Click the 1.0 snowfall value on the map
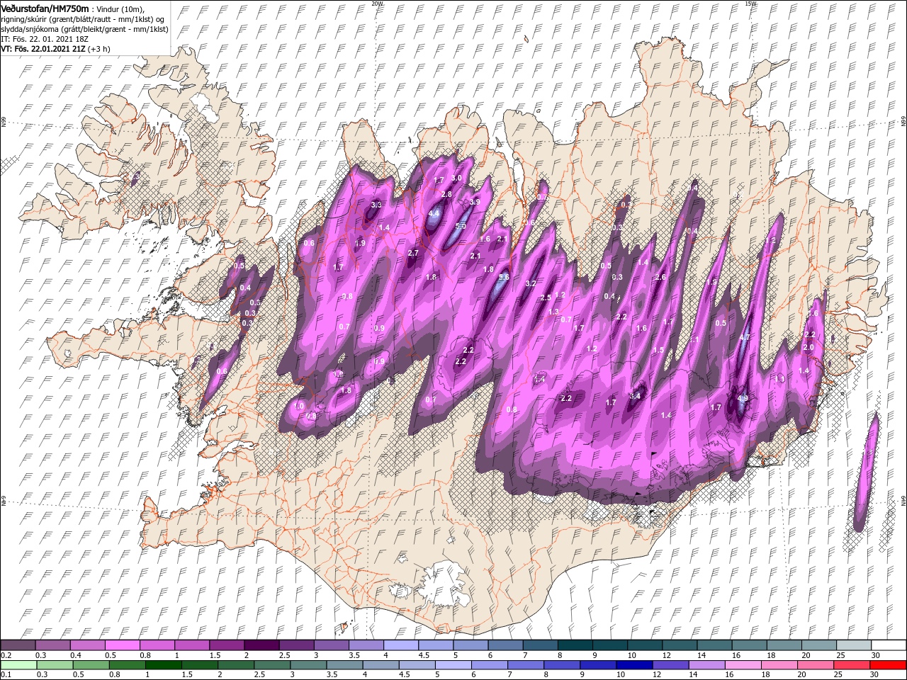The image size is (907, 680). point(299,406)
